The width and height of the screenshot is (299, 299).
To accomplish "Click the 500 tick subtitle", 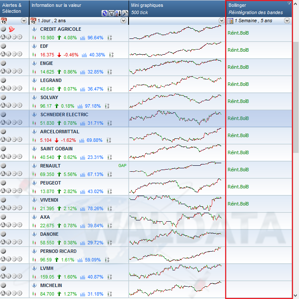I will pos(139,12).
